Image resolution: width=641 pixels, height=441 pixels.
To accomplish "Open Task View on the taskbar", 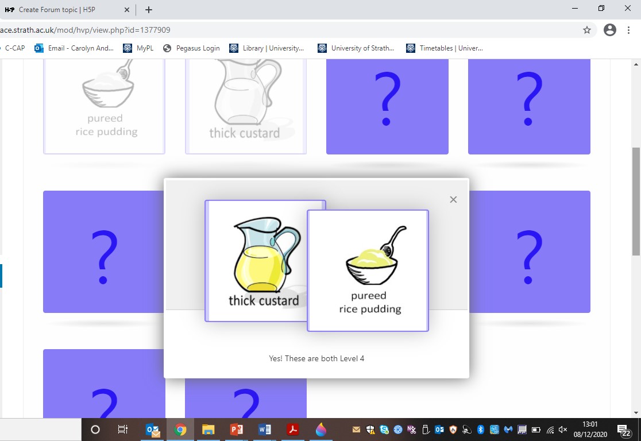I will tap(123, 430).
